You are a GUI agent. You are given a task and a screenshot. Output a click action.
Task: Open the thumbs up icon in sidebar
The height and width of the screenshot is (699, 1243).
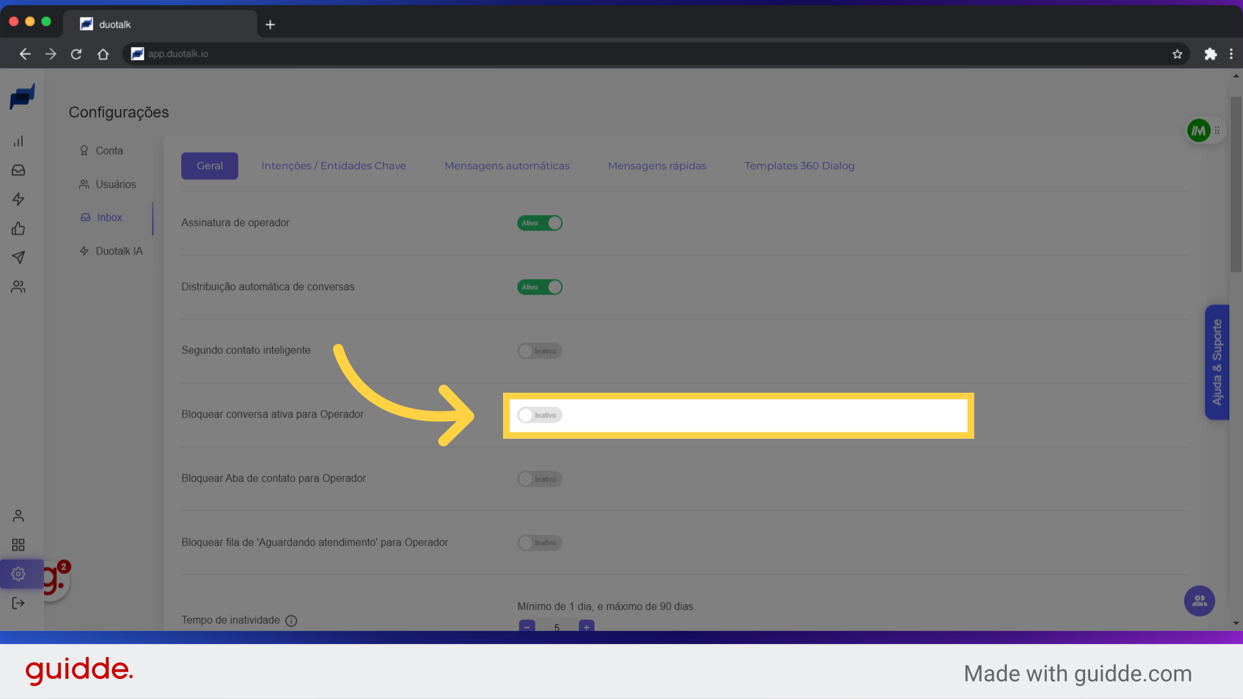point(18,228)
